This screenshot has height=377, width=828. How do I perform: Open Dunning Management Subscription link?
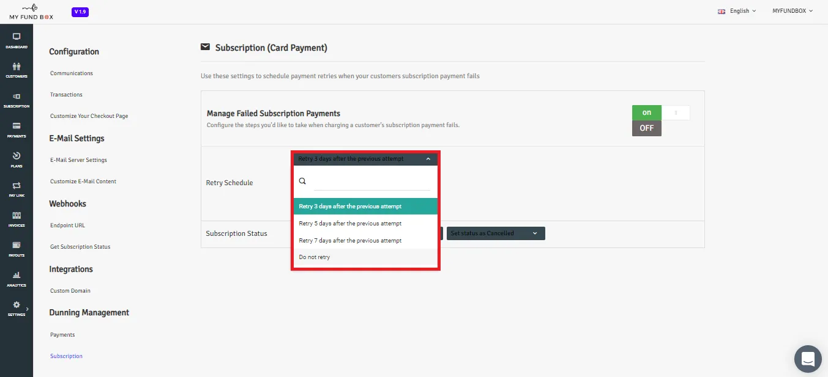tap(66, 356)
